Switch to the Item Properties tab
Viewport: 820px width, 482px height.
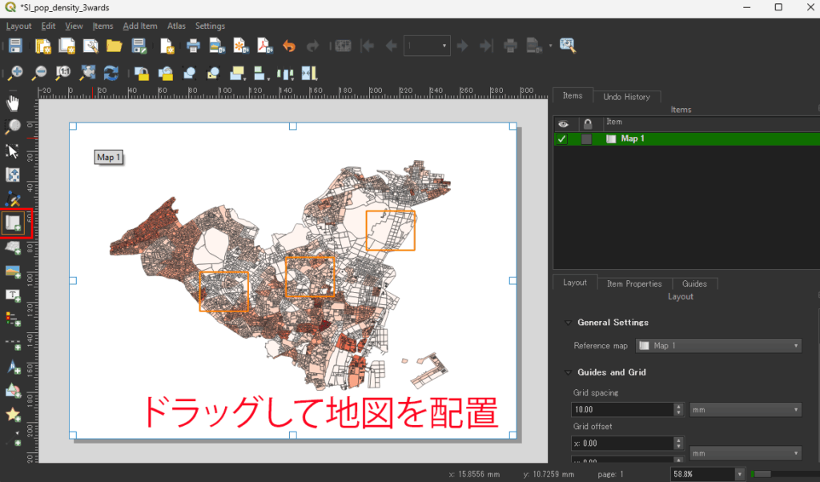[x=634, y=283]
